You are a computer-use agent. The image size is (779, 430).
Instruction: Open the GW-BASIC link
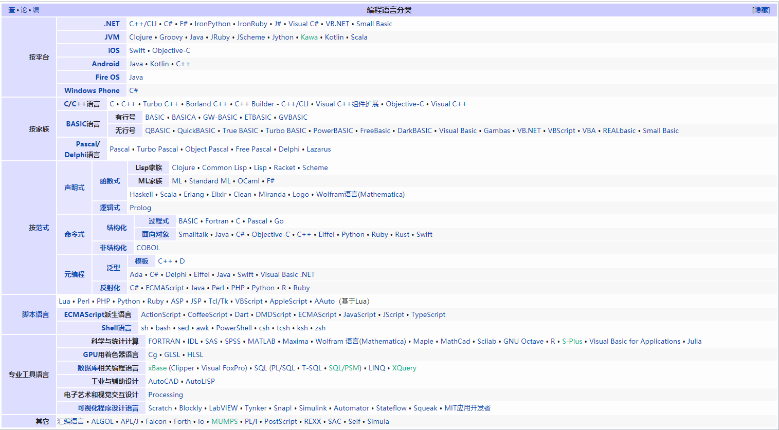[220, 117]
